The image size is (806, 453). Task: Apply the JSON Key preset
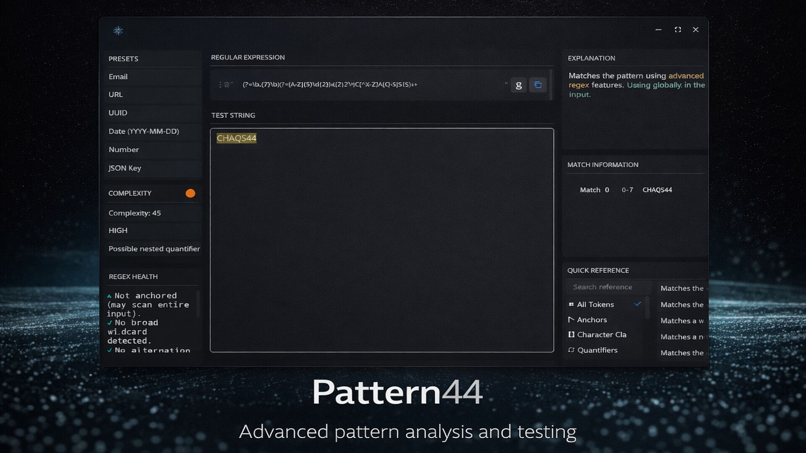[x=125, y=168]
